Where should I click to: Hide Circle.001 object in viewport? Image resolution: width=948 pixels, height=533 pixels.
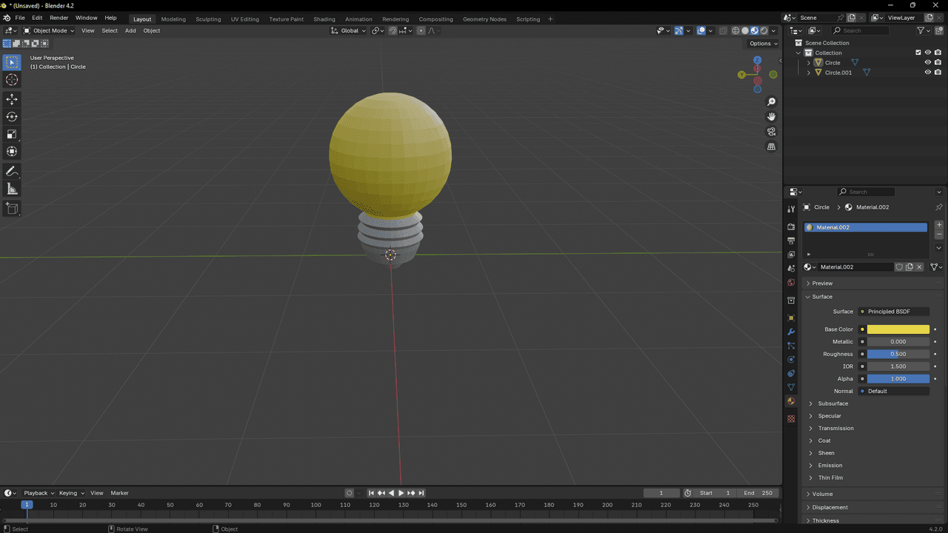click(x=927, y=73)
